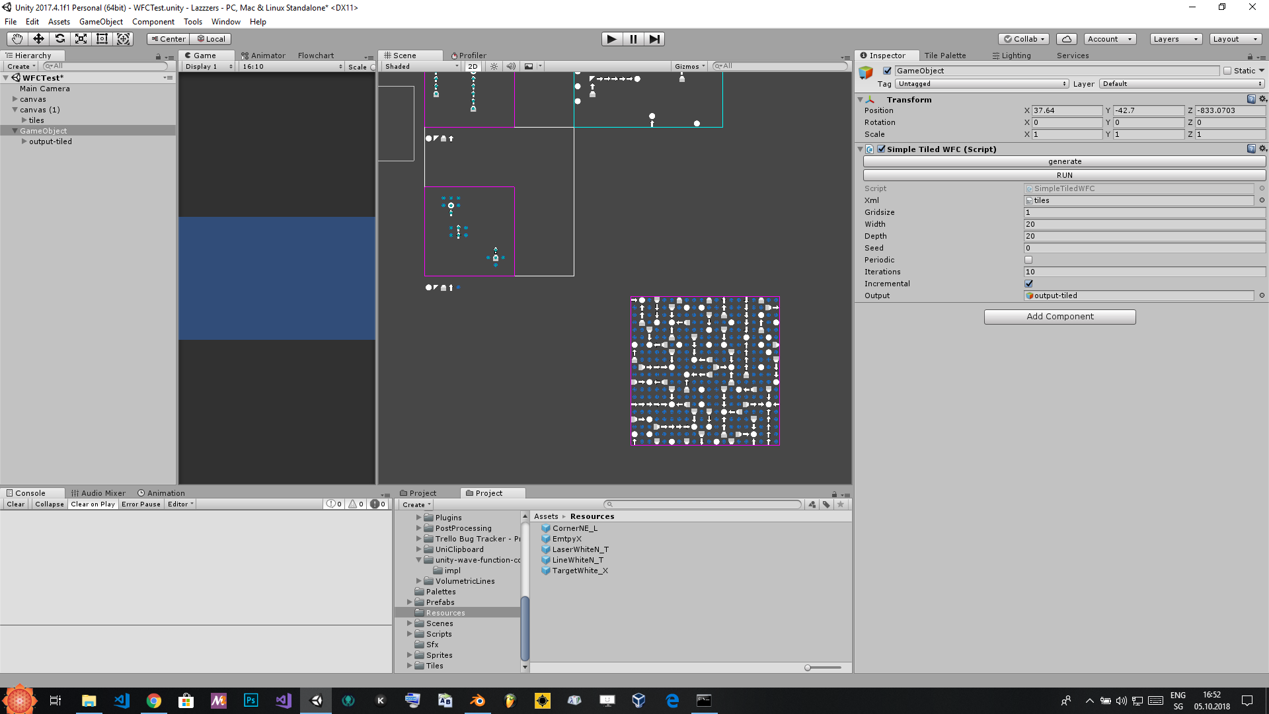Open the Layout dropdown
This screenshot has width=1269, height=714.
coord(1235,39)
